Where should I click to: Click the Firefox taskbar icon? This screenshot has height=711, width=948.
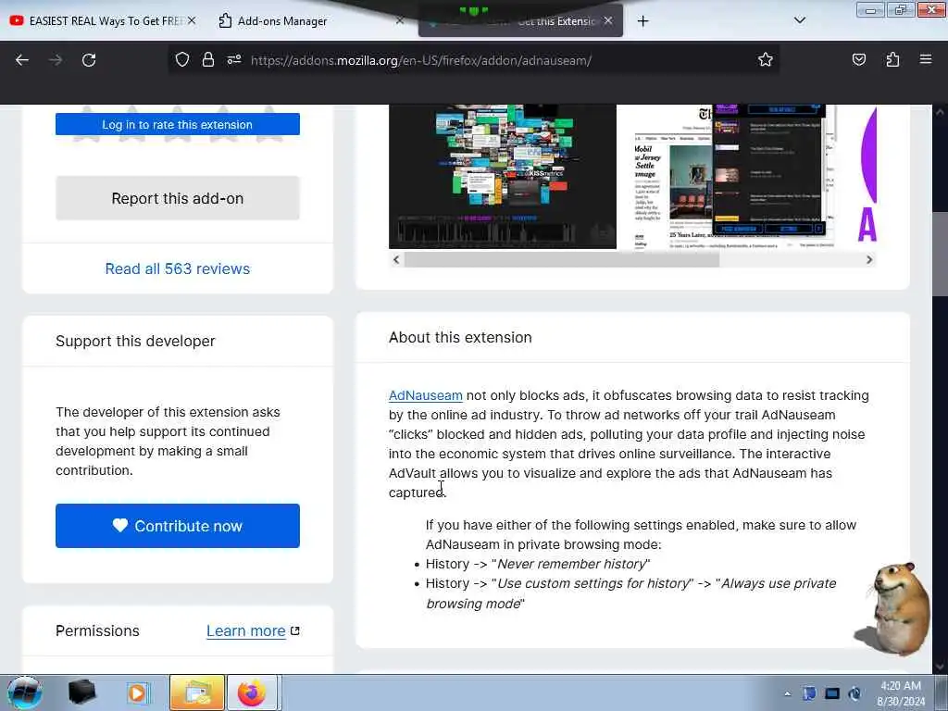pos(252,692)
